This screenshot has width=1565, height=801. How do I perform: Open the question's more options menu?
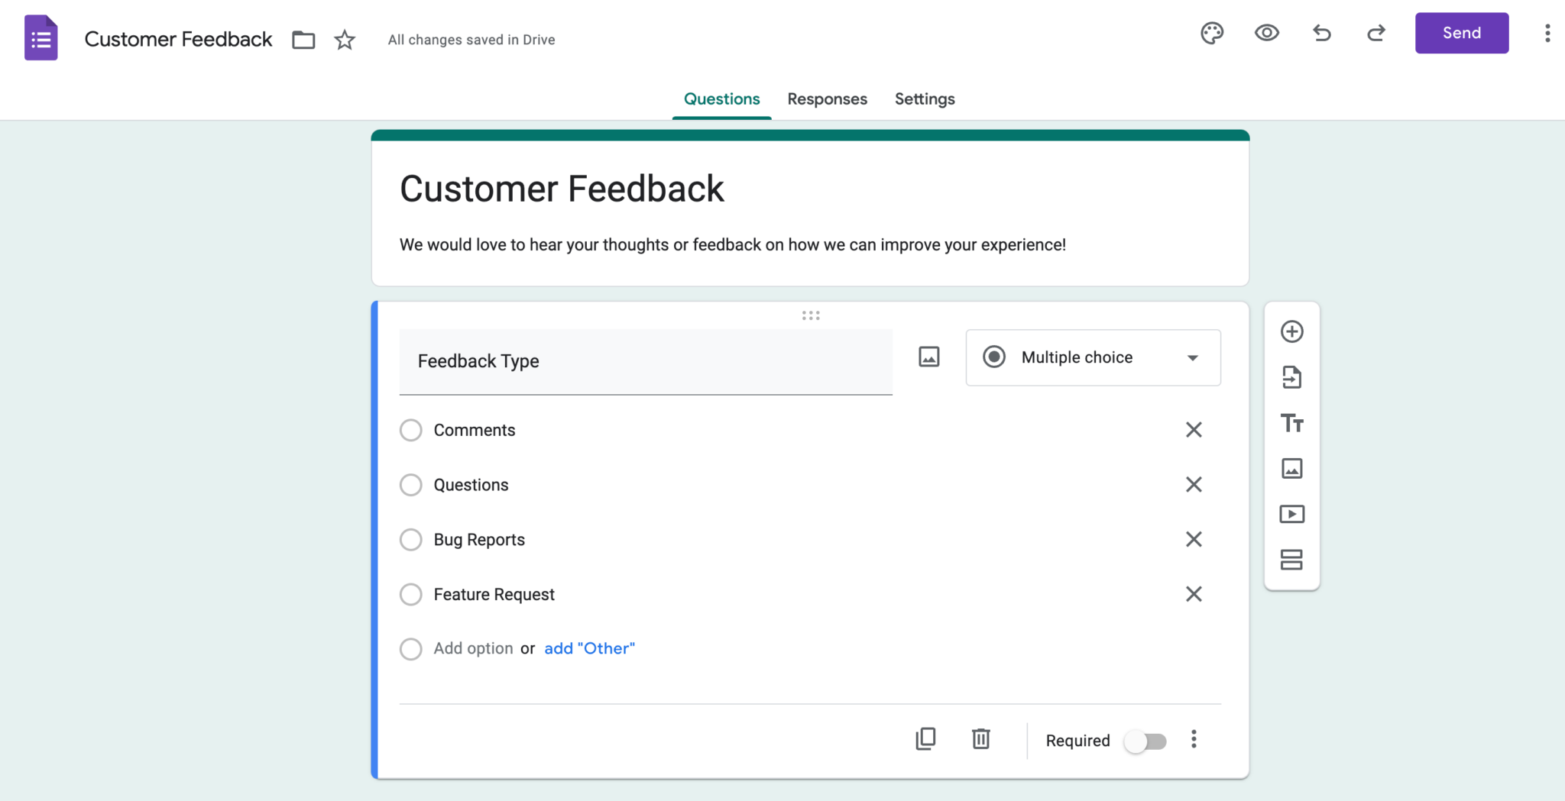point(1194,738)
